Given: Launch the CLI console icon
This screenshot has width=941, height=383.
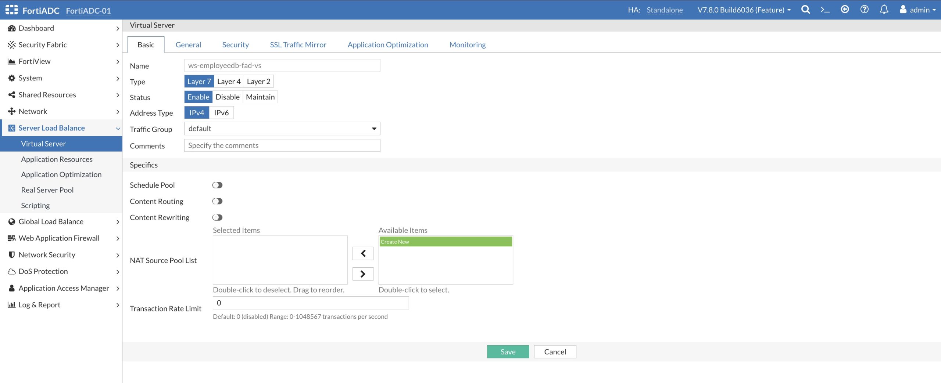Looking at the screenshot, I should pos(825,10).
